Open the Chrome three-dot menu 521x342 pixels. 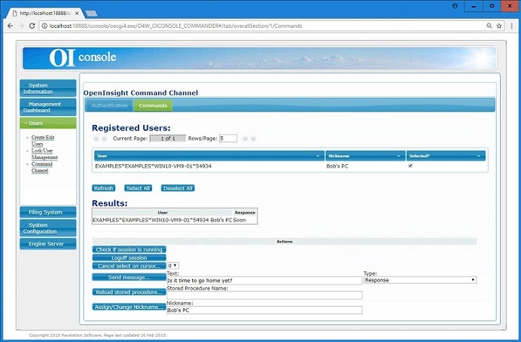click(x=512, y=26)
